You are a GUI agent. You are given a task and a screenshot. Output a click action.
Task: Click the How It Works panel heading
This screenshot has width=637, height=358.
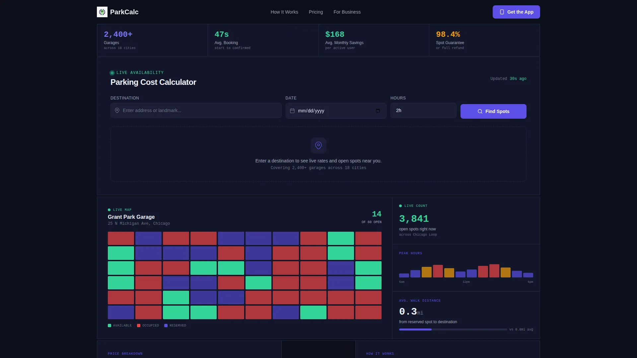point(380,354)
